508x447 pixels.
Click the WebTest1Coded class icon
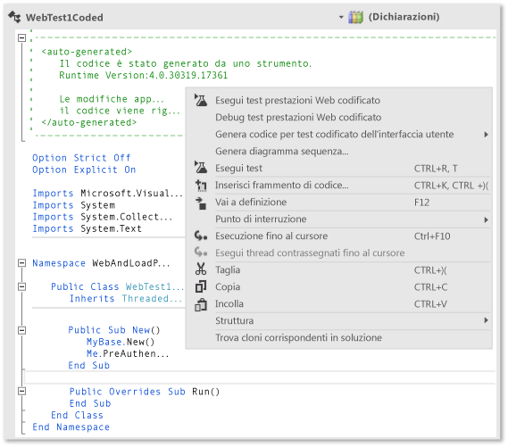[x=14, y=17]
